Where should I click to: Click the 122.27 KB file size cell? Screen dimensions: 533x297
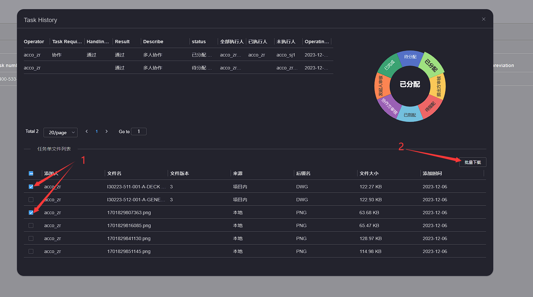[370, 187]
